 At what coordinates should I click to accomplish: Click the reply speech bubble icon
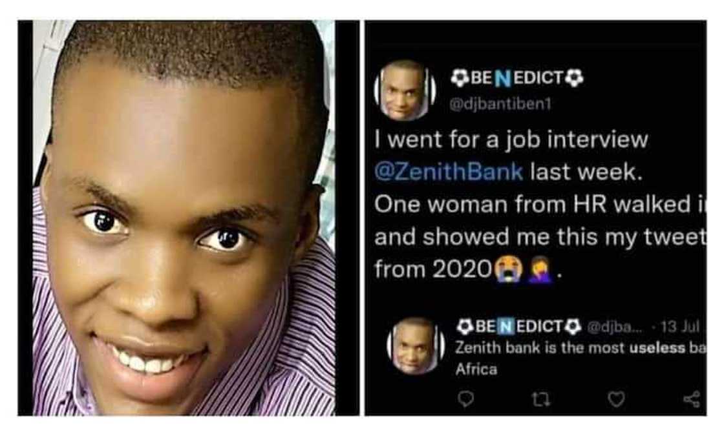point(465,400)
